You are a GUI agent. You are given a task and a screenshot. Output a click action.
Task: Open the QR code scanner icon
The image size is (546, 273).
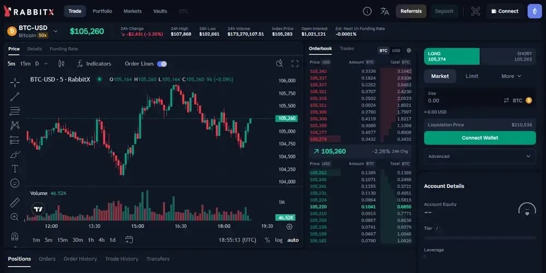tap(476, 11)
